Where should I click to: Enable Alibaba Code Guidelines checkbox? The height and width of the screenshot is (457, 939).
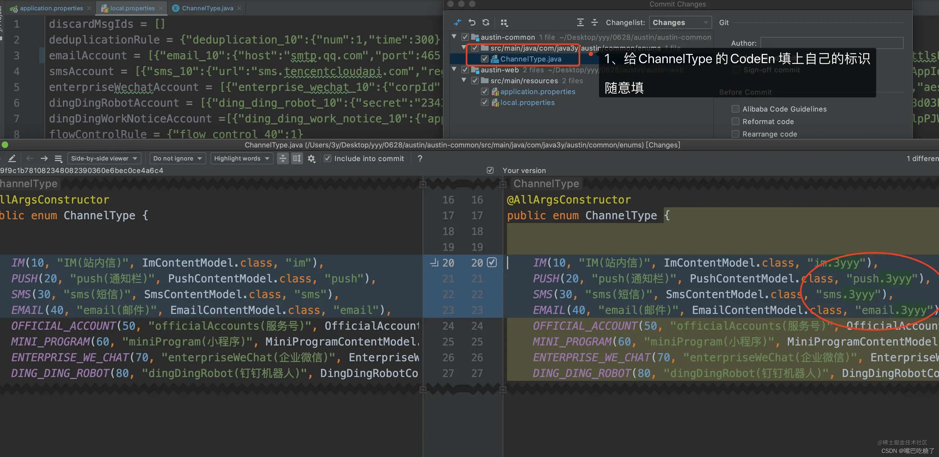tap(736, 109)
